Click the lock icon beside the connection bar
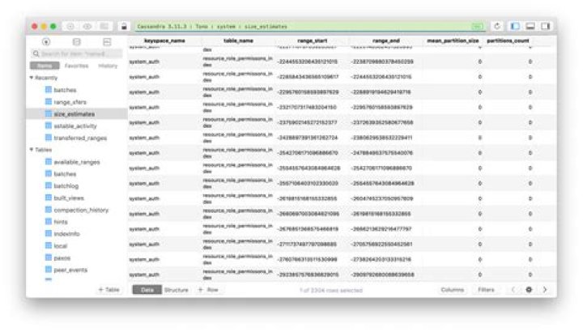Image resolution: width=583 pixels, height=332 pixels. pyautogui.click(x=123, y=26)
